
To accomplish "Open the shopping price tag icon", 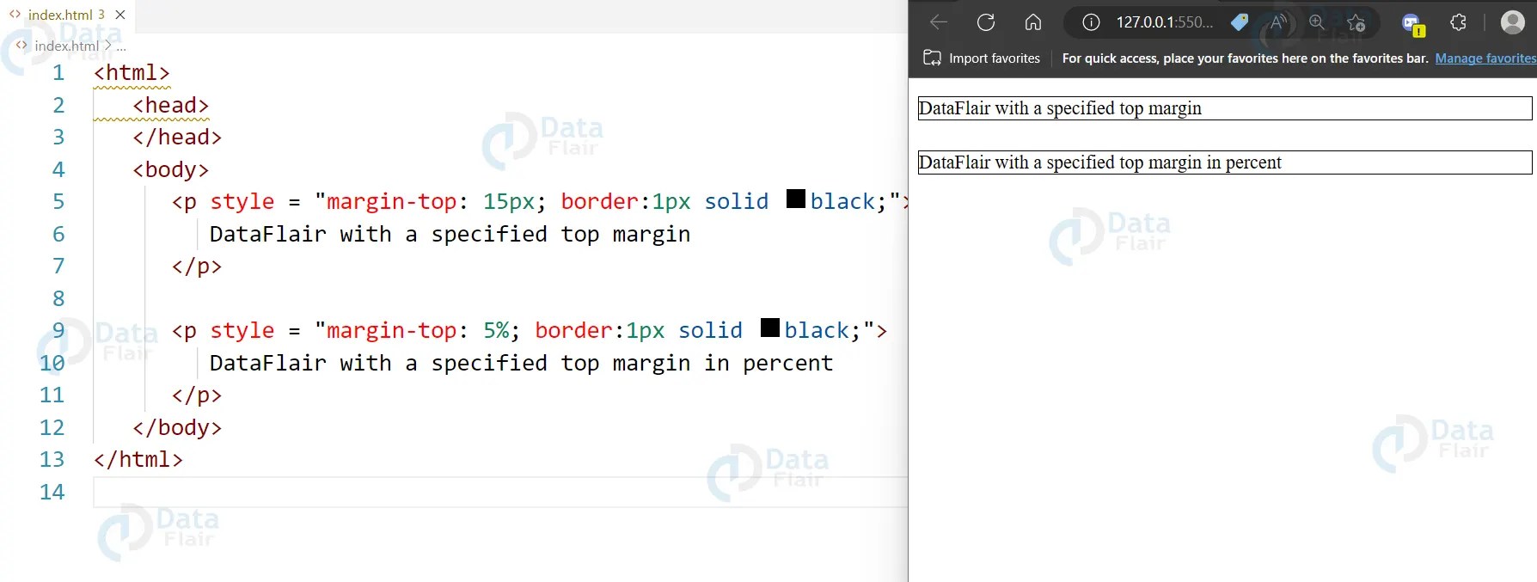I will click(1240, 22).
